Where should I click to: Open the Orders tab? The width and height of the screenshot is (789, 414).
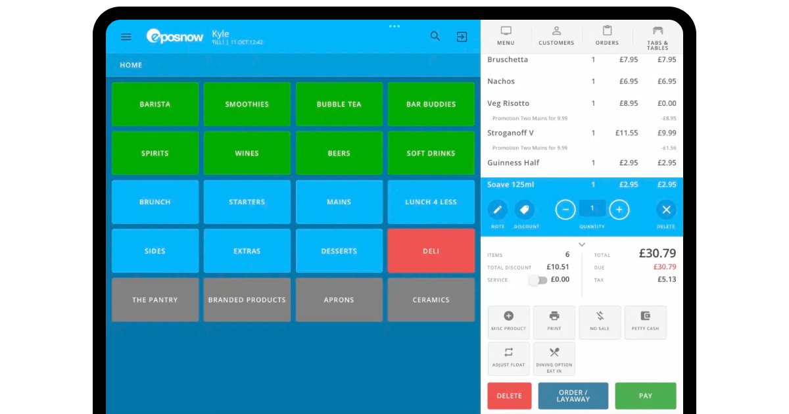[x=607, y=36]
